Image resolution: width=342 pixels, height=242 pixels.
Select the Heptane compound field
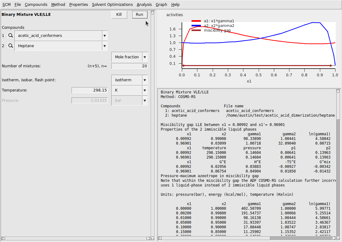(58, 46)
